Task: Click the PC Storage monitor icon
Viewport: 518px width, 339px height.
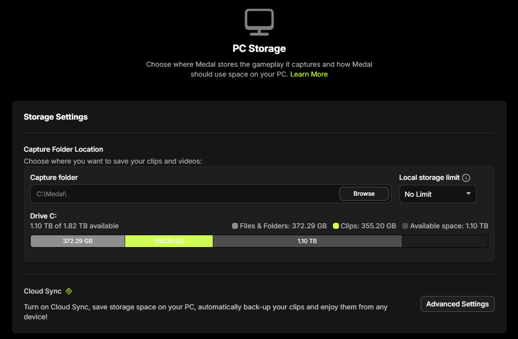Action: pyautogui.click(x=259, y=22)
